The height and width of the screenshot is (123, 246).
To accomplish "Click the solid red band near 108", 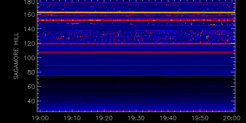I will click(136, 52).
